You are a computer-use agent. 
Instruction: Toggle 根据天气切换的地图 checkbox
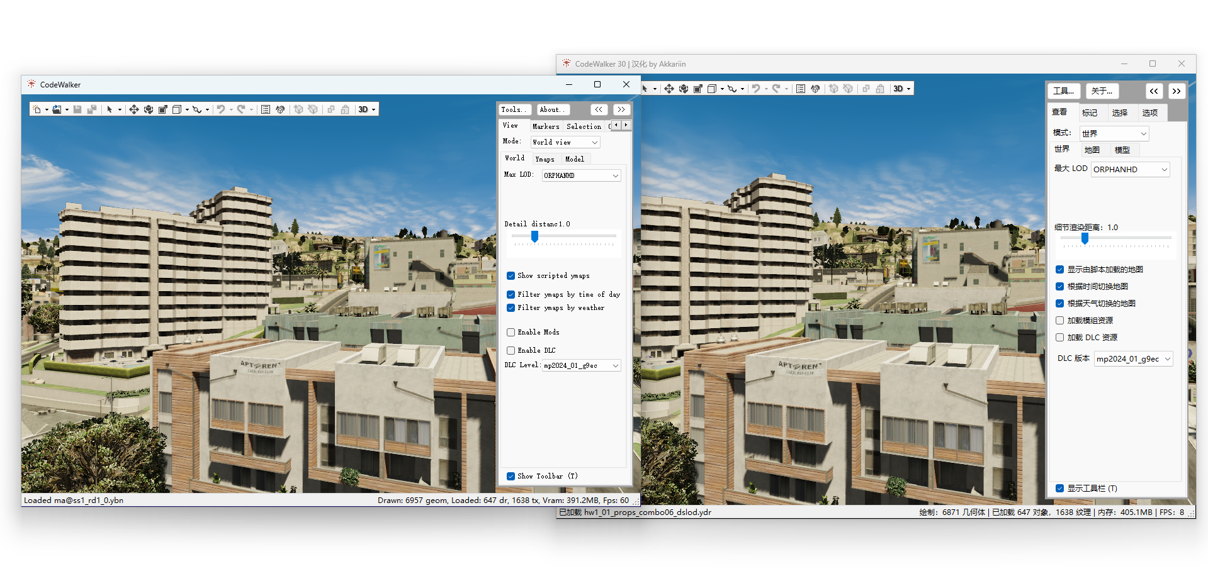pyautogui.click(x=1059, y=303)
